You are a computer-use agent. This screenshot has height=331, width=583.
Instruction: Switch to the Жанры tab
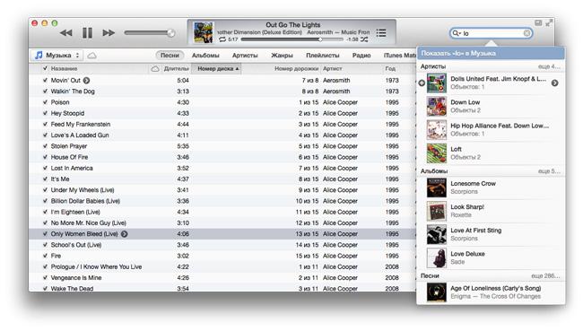click(282, 55)
